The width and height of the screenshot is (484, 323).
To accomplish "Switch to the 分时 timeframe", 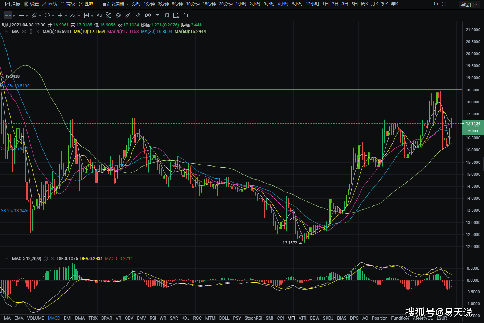I will tap(136, 4).
